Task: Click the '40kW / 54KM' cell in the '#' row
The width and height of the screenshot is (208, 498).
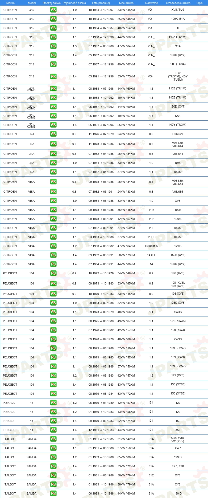Action: click(x=126, y=28)
